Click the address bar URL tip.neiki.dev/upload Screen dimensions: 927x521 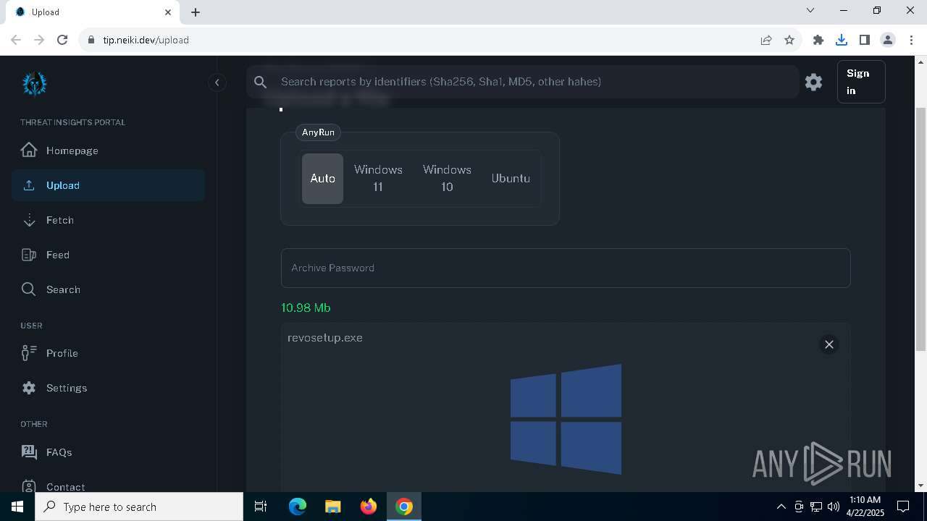click(146, 40)
